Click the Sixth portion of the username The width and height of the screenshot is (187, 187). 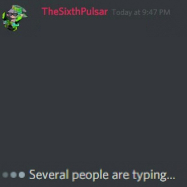click(68, 12)
